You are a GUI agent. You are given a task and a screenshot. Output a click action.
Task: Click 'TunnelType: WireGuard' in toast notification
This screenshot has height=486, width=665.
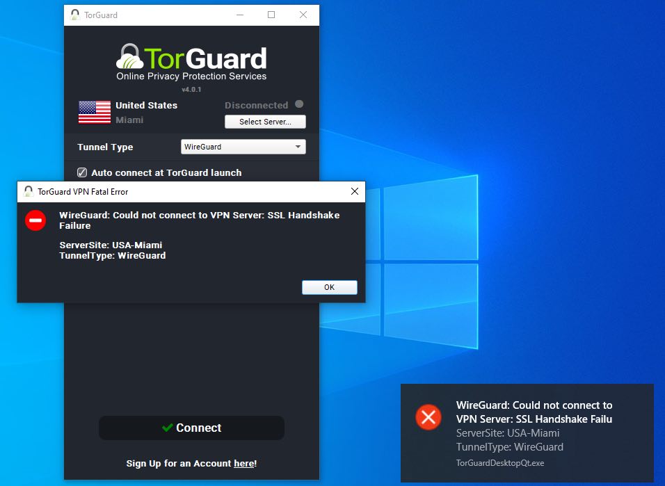[x=510, y=447]
